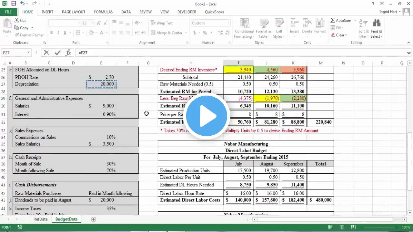The width and height of the screenshot is (413, 232).
Task: Open the Name Box dropdown
Action: point(28,53)
